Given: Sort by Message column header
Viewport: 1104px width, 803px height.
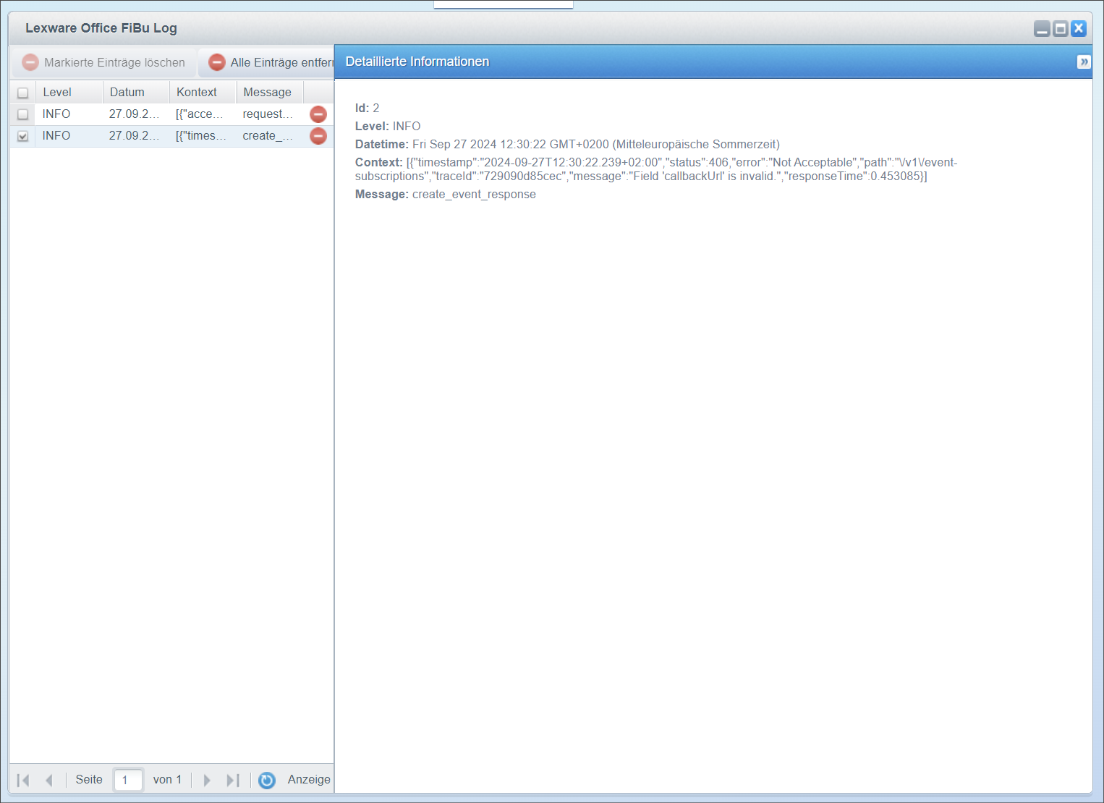Looking at the screenshot, I should (x=270, y=93).
